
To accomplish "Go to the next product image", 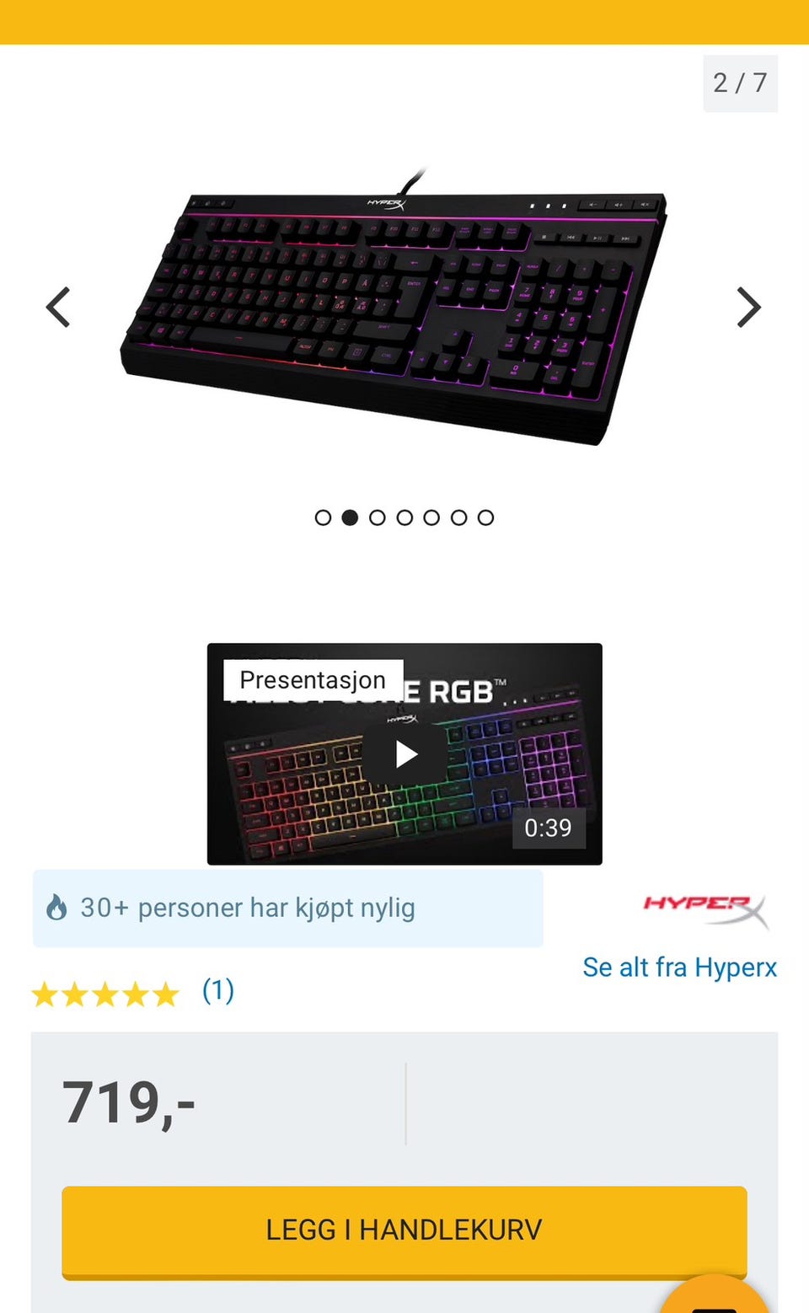I will (749, 307).
